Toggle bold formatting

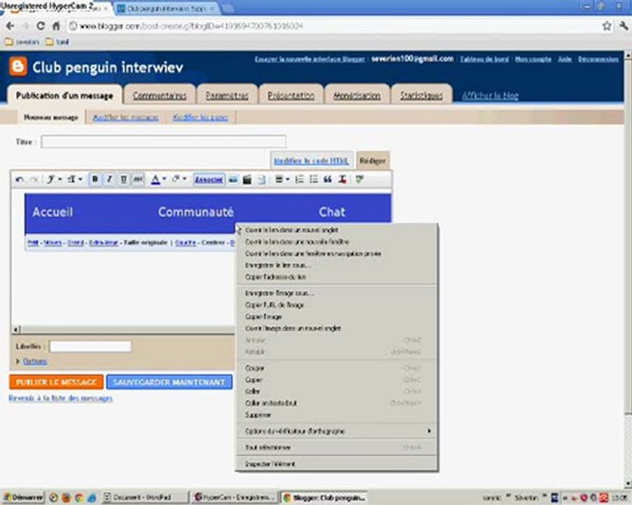coord(95,180)
